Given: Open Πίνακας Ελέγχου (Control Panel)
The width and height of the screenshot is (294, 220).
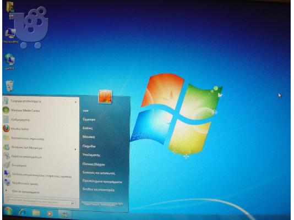Looking at the screenshot, I should (94, 164).
